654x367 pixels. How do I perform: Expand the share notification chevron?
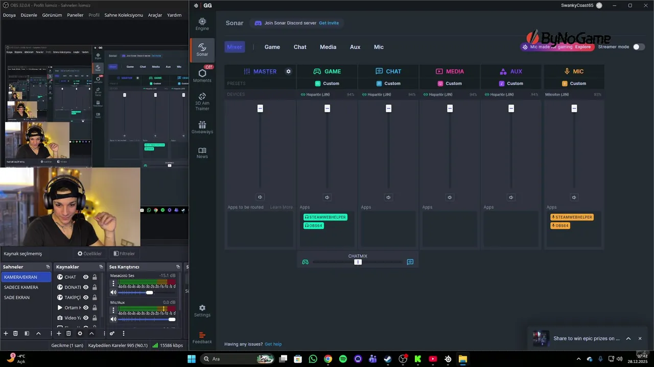point(628,338)
